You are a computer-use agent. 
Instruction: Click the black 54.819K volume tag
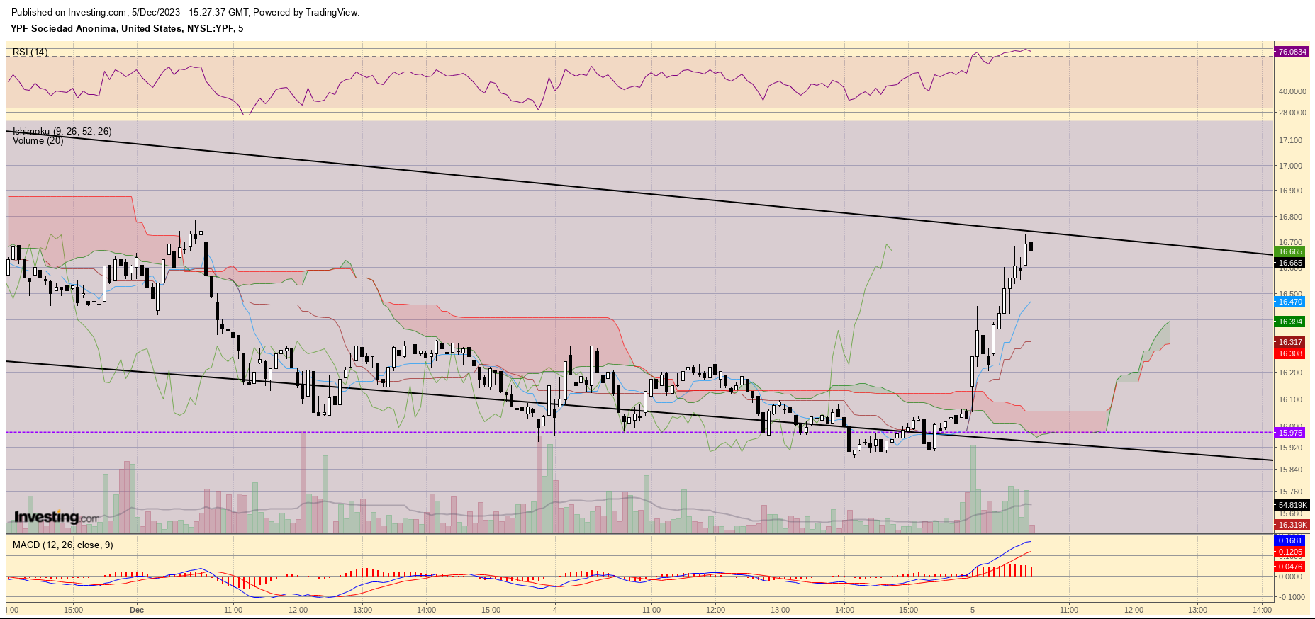(1292, 505)
